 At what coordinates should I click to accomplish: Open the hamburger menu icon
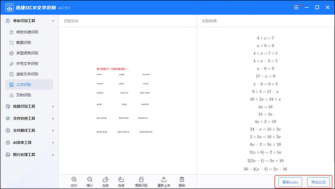[x=296, y=8]
